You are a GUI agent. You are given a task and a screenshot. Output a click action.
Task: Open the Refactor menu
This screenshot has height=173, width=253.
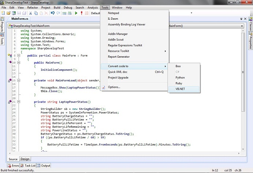point(33,8)
